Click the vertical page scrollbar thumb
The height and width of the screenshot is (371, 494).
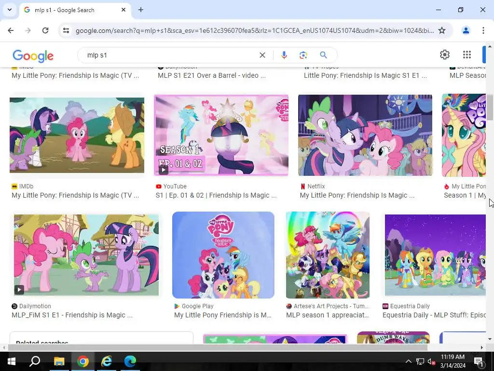pyautogui.click(x=490, y=107)
